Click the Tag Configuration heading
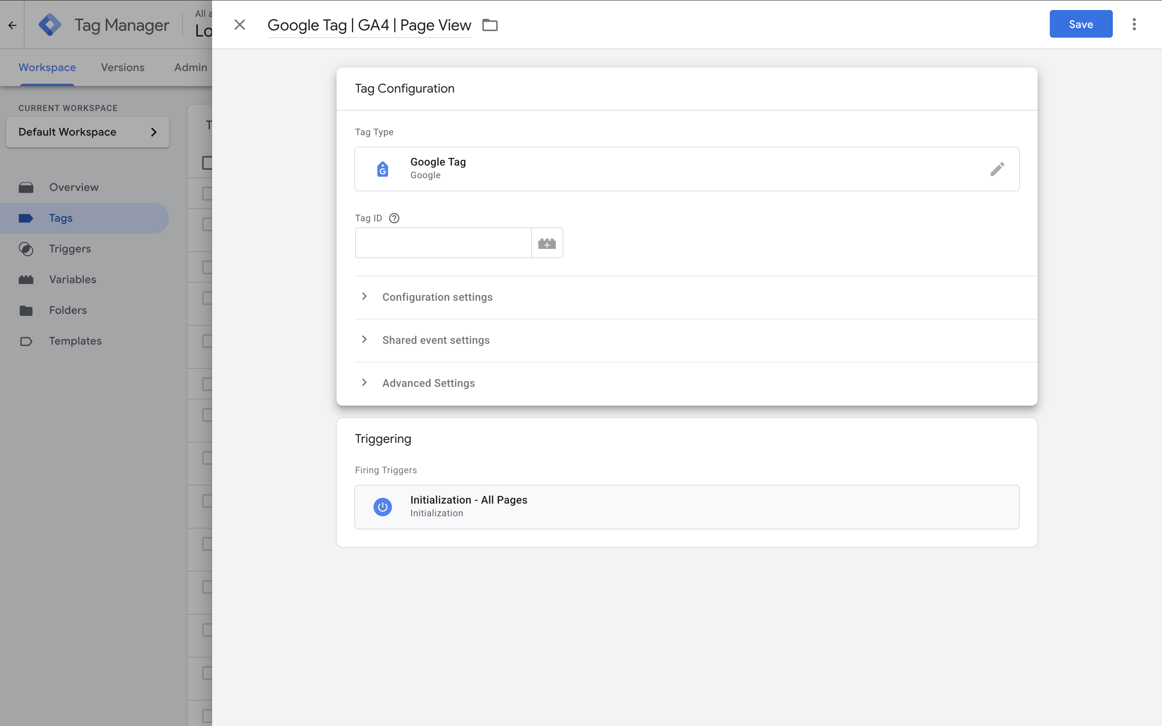Image resolution: width=1162 pixels, height=726 pixels. [405, 88]
